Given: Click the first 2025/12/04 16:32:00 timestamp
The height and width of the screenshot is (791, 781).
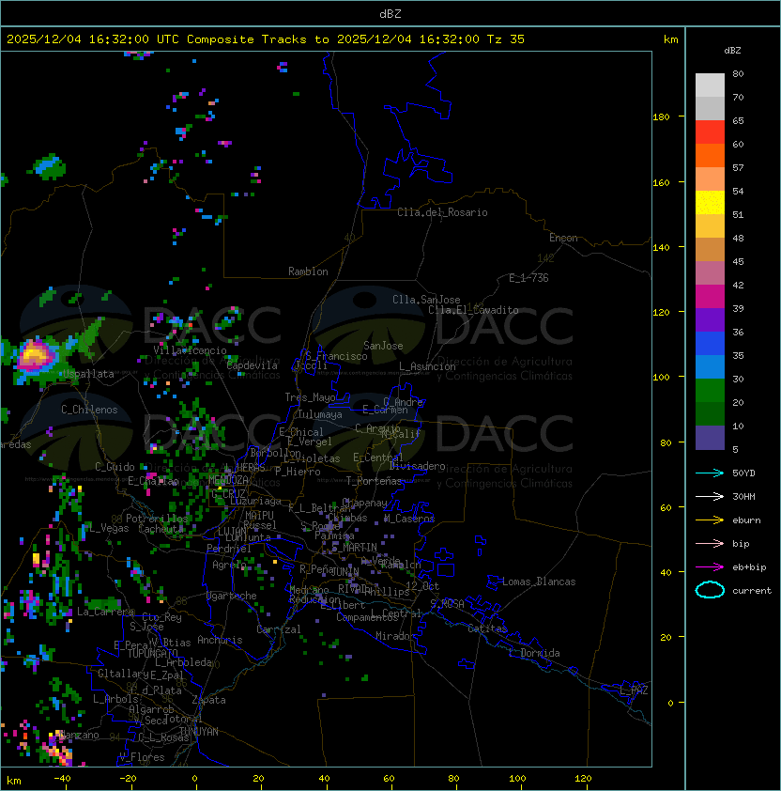Looking at the screenshot, I should pos(78,39).
